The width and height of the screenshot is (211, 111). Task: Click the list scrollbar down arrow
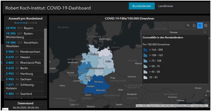click(x=45, y=97)
